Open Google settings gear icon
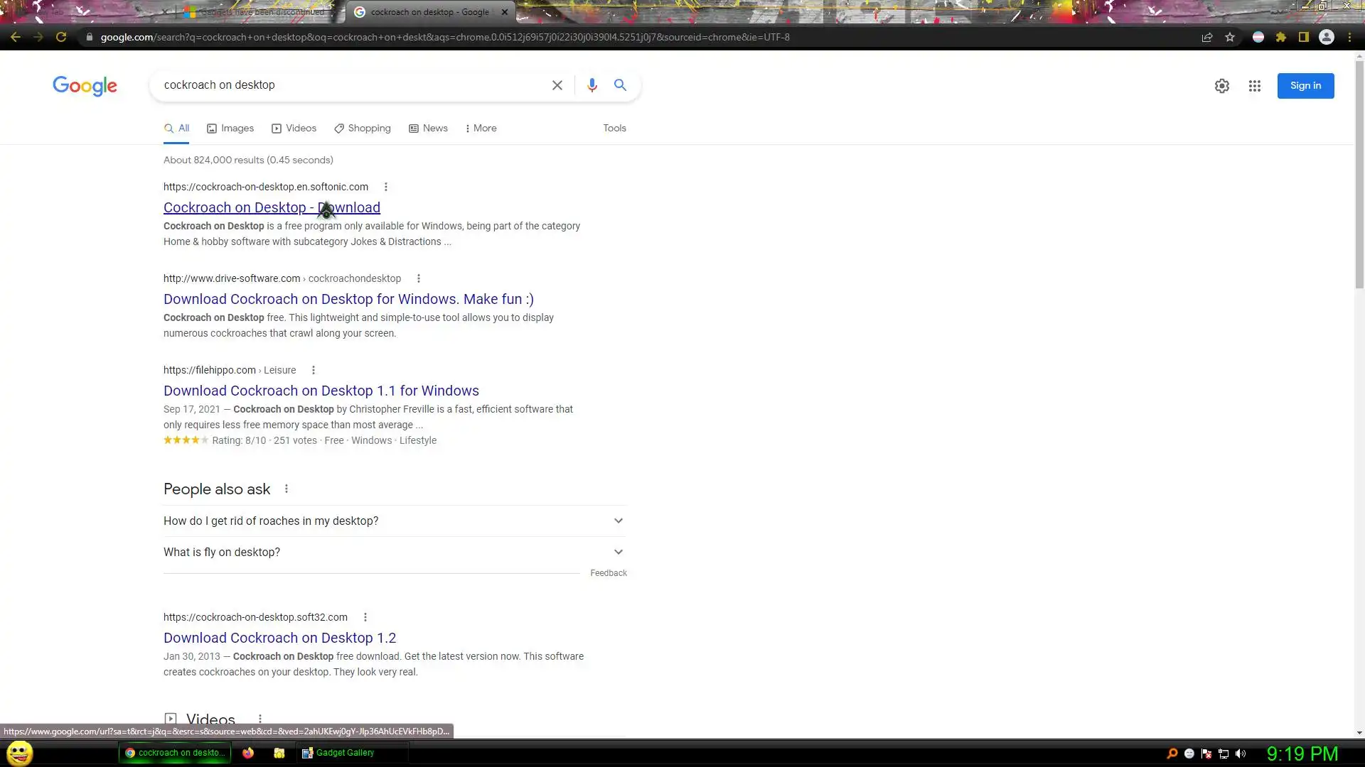 (x=1221, y=86)
